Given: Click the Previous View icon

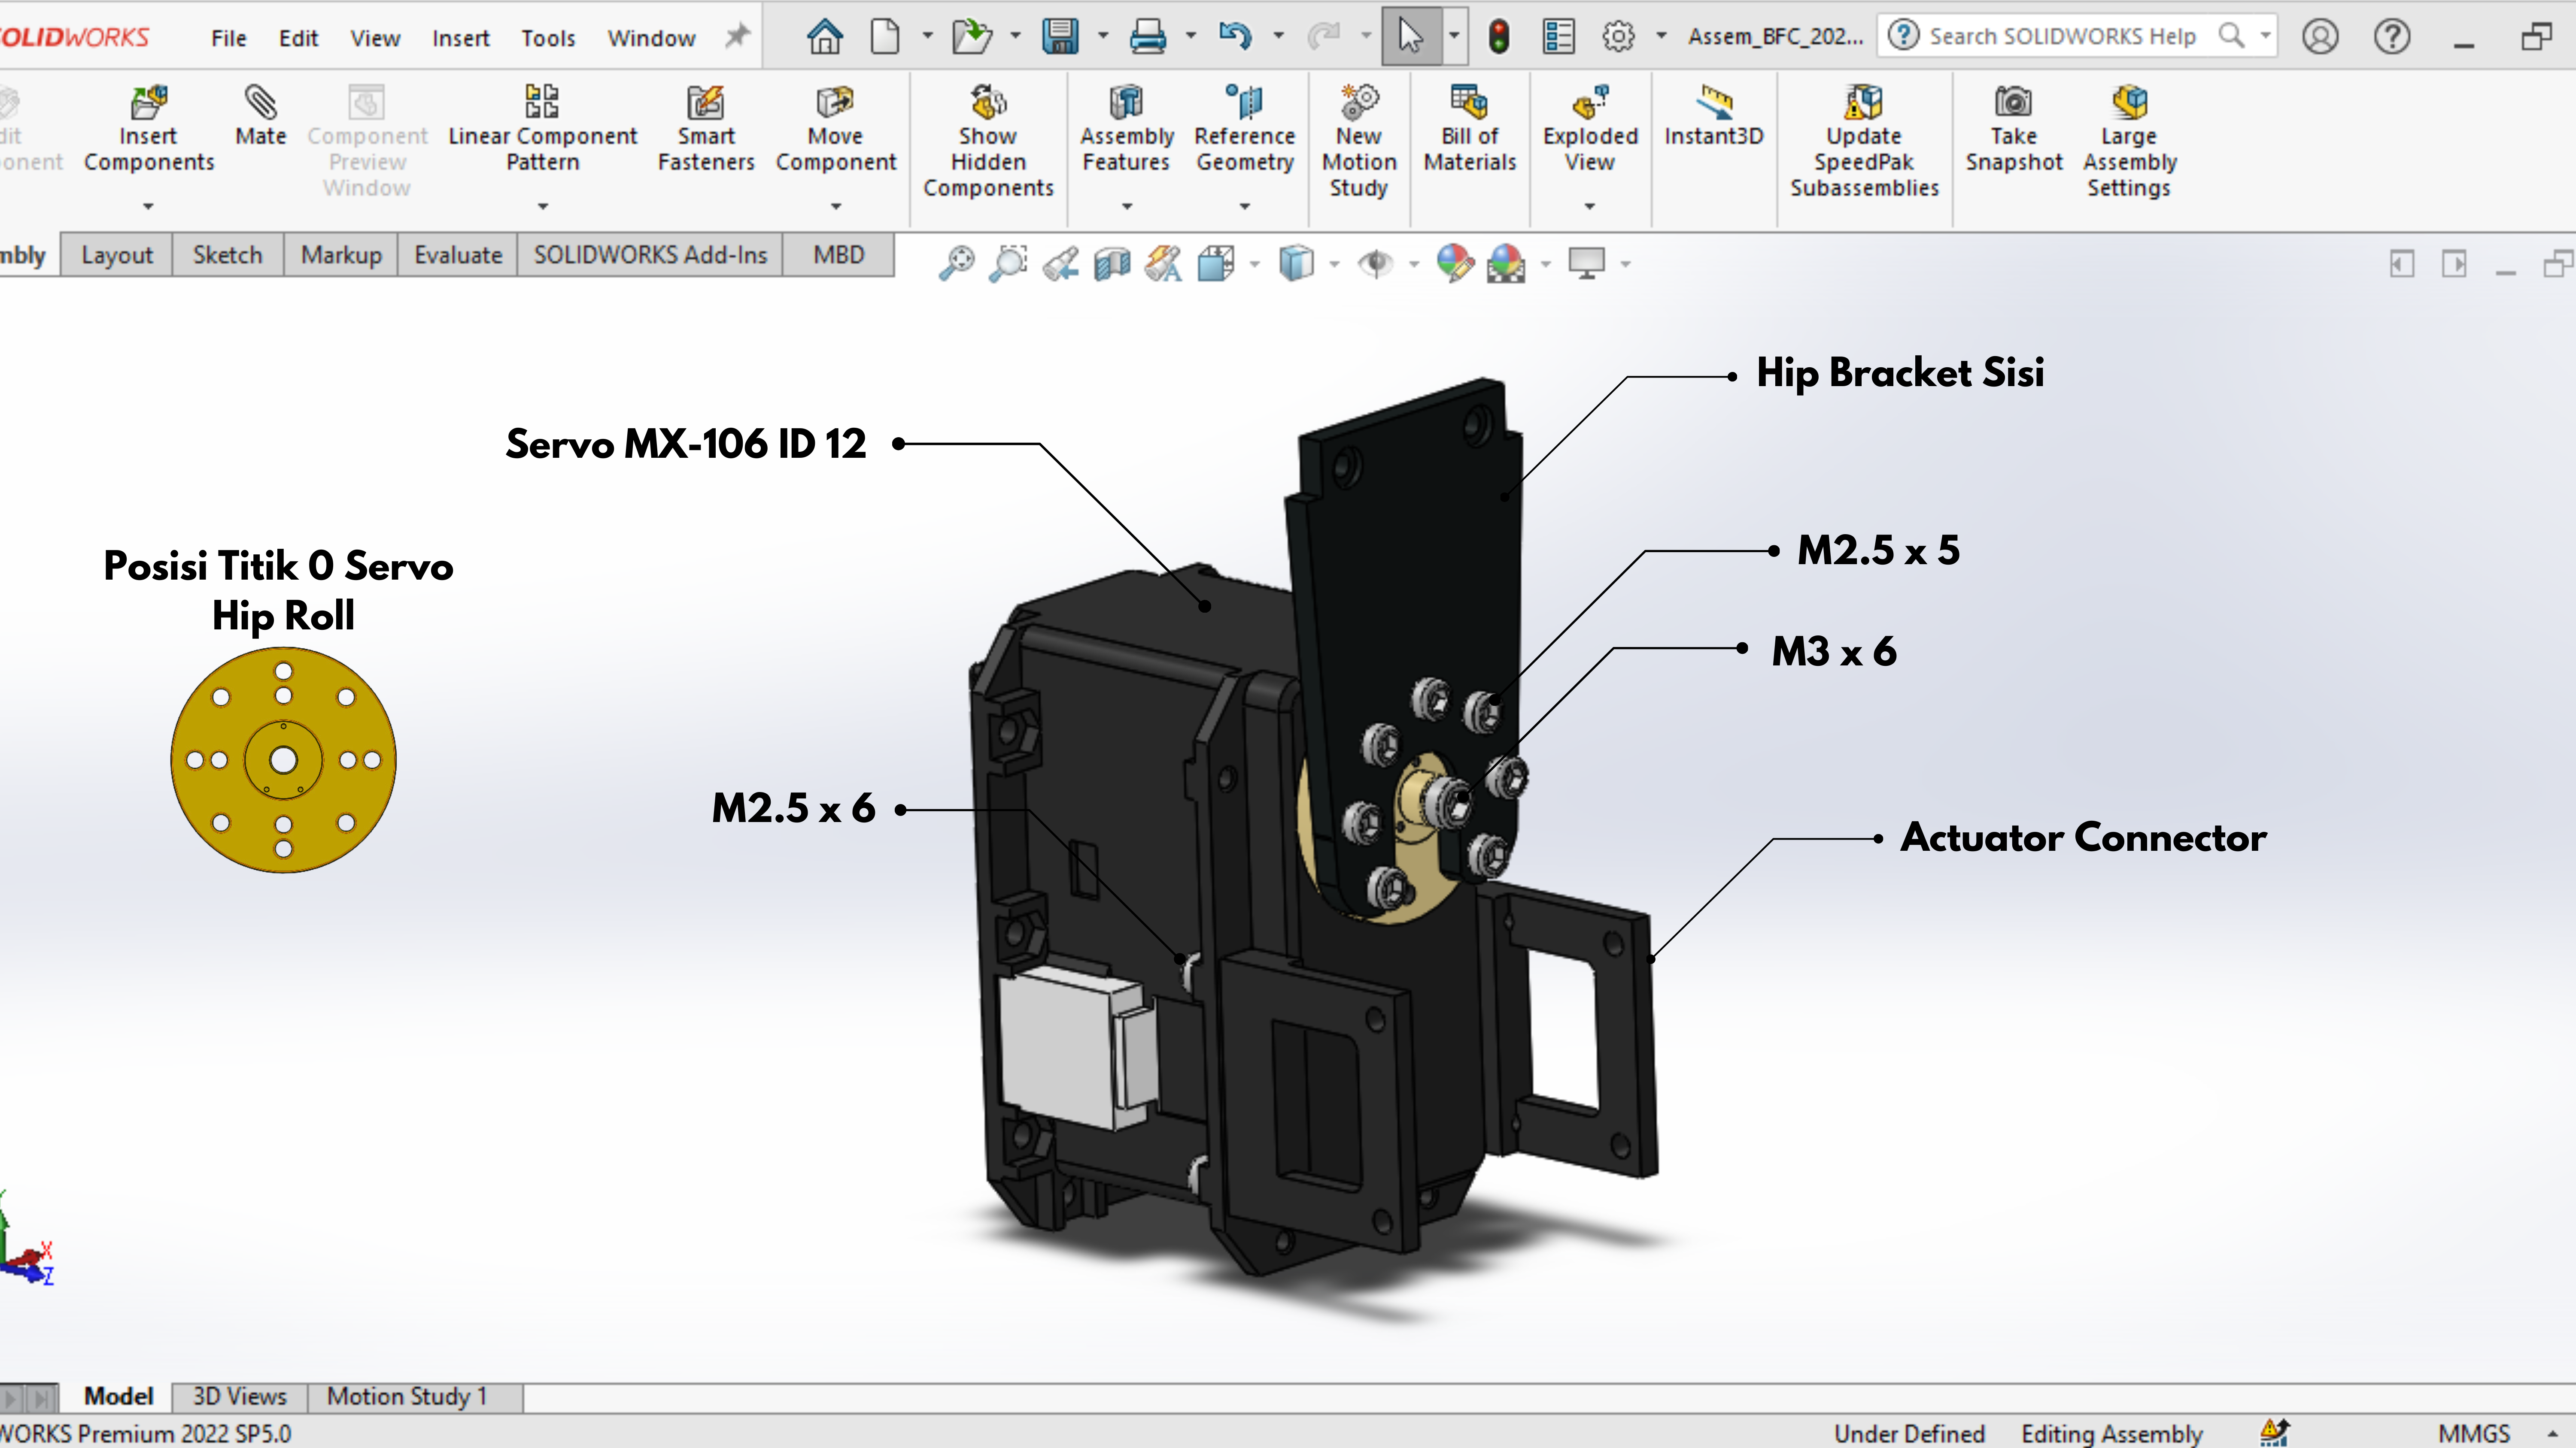Looking at the screenshot, I should pos(1060,264).
